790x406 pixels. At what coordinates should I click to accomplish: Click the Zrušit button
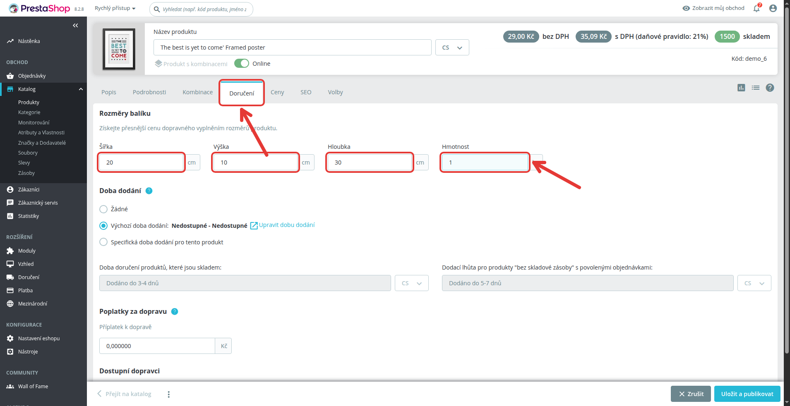[x=691, y=394]
